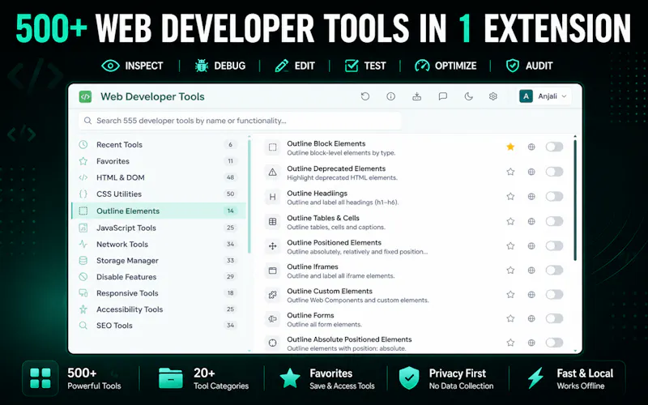Star the Outline Forms tool
The height and width of the screenshot is (405, 648).
(x=510, y=318)
